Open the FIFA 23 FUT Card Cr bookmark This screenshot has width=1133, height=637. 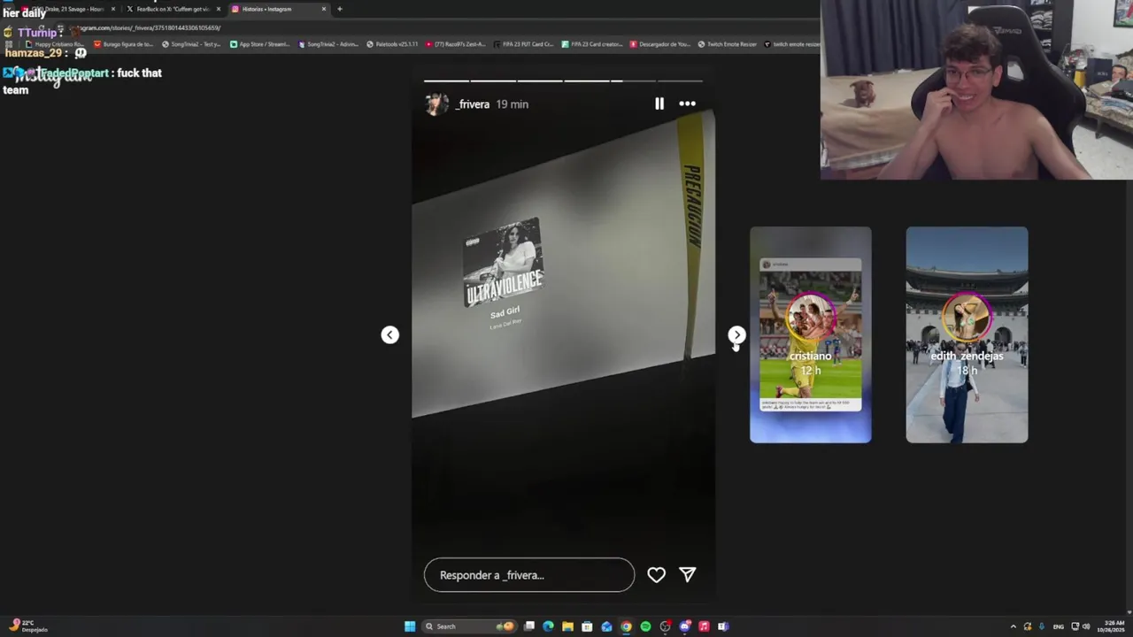(524, 44)
